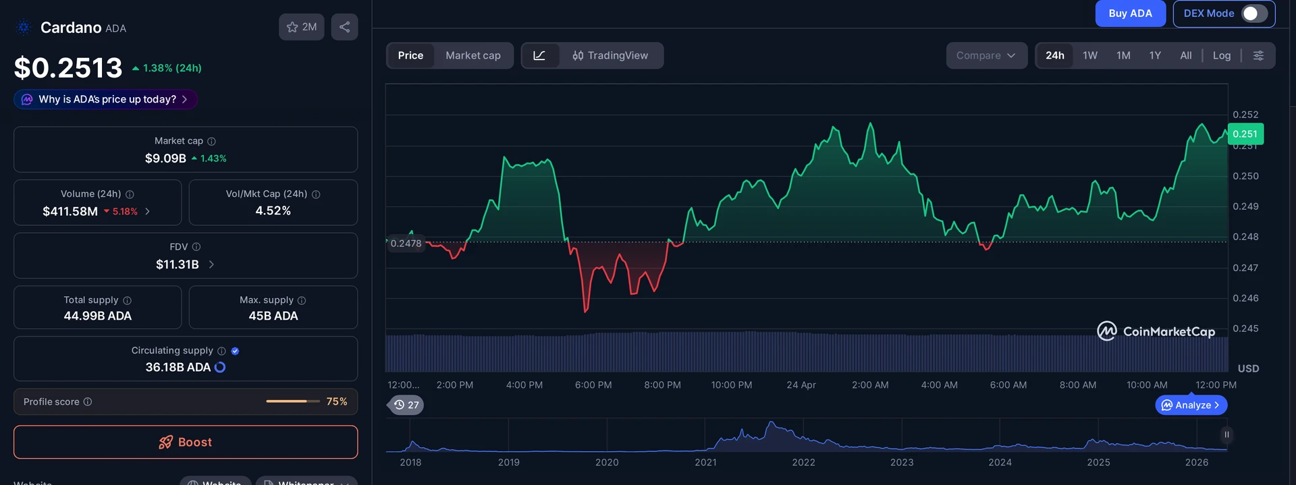
Task: Click the 4.52% Vol/Mkt Cap value
Action: coord(273,210)
